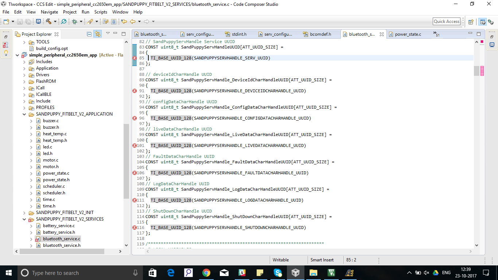498x280 pixels.
Task: Click the Save All toolbar icon
Action: [x=29, y=22]
